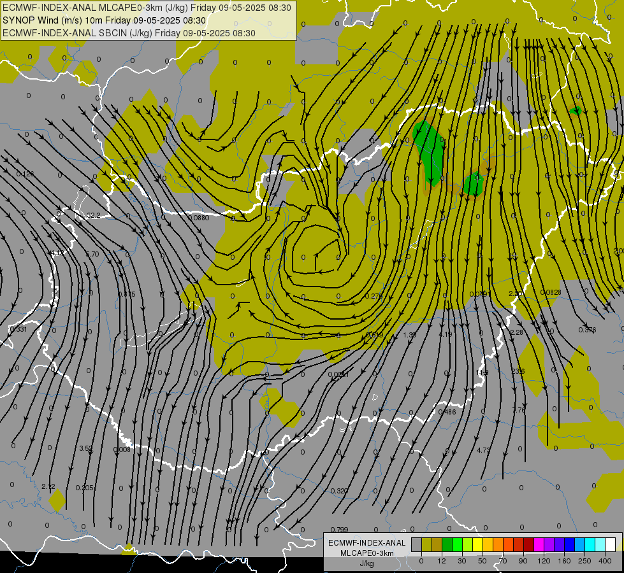Click the legend tick label 50
The image size is (624, 573).
(x=483, y=561)
